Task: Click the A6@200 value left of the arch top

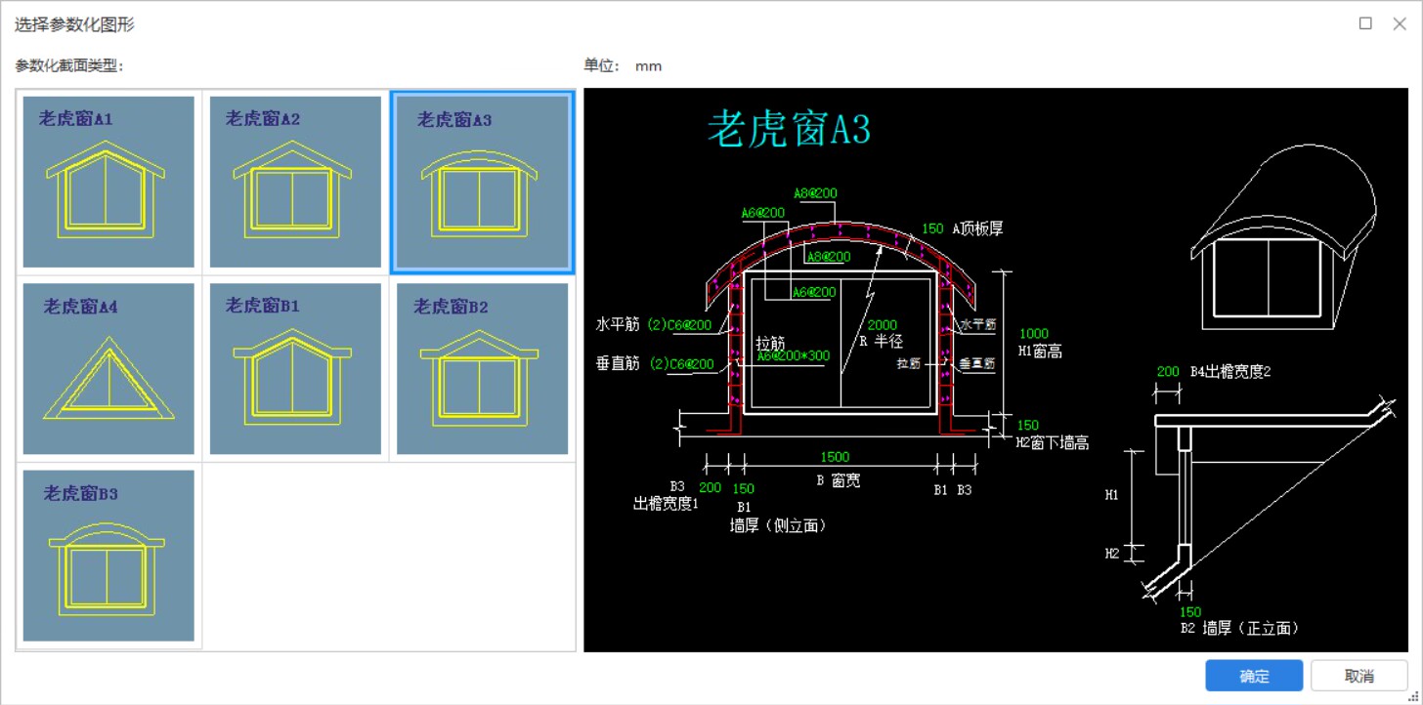Action: pos(763,212)
